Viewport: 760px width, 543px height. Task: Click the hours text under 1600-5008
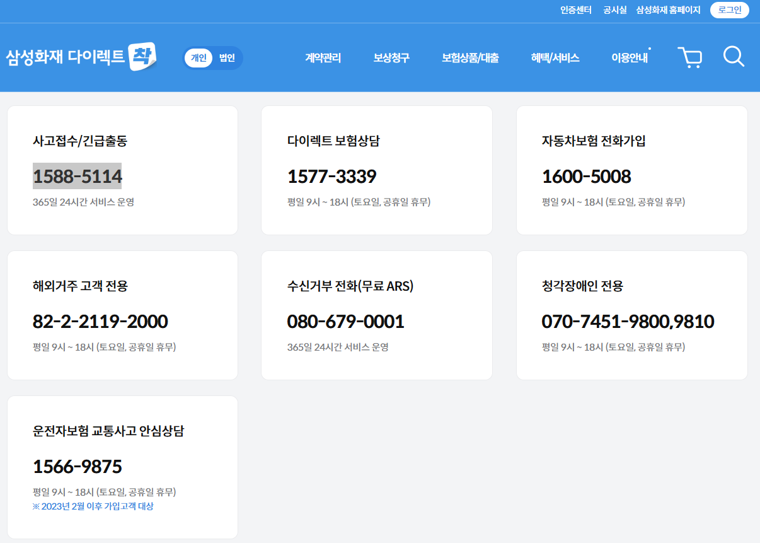[614, 202]
